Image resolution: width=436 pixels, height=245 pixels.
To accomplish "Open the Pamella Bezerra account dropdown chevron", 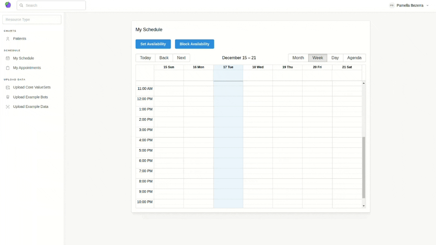I will click(x=427, y=5).
